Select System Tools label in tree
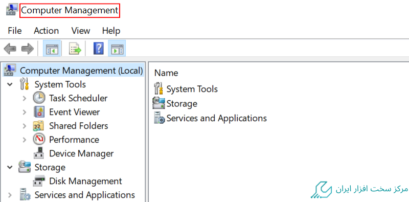409x202 pixels. (x=60, y=84)
